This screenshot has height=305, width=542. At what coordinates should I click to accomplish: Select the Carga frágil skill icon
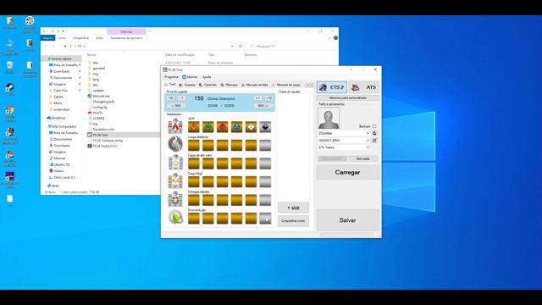pos(175,180)
